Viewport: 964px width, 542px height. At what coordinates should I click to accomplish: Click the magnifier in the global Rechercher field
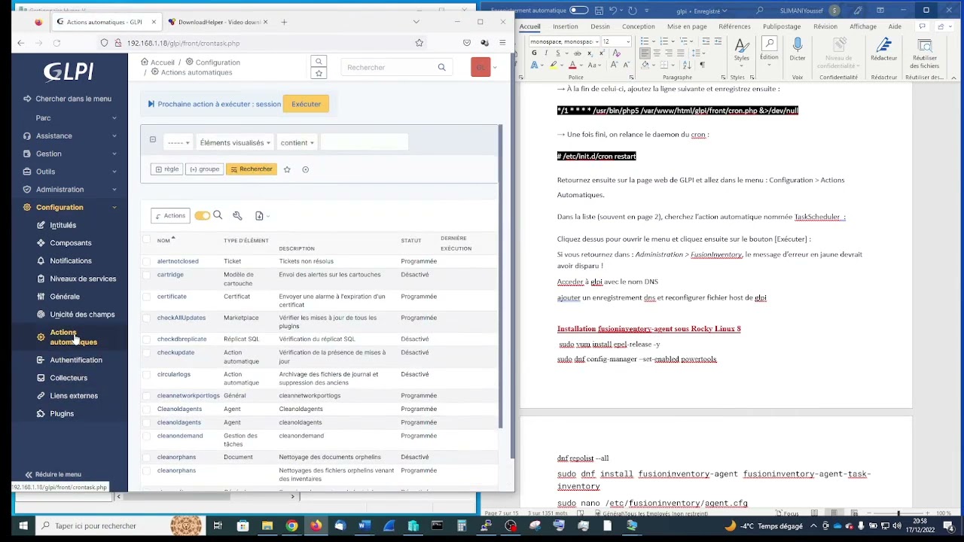[x=441, y=67]
